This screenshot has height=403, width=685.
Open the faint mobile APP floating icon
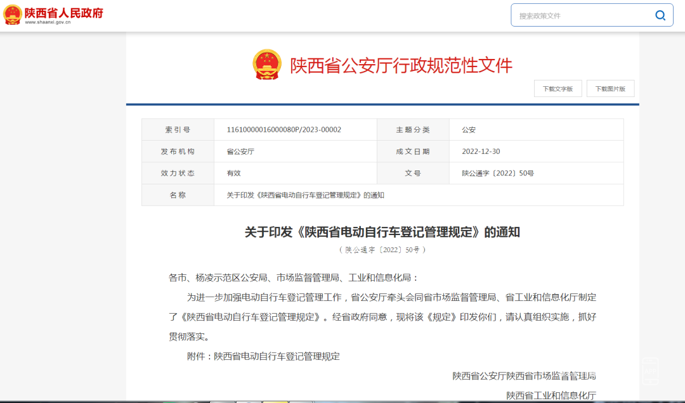coord(650,371)
